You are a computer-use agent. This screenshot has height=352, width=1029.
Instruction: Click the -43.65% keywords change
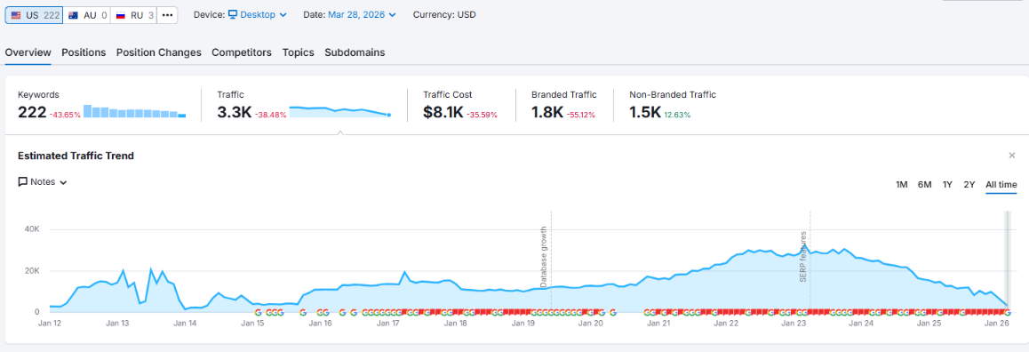(65, 115)
